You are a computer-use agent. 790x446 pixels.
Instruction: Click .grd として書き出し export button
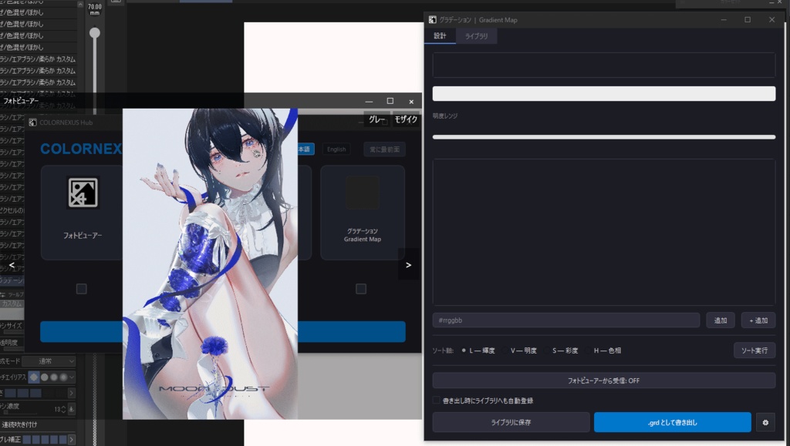[x=673, y=422]
